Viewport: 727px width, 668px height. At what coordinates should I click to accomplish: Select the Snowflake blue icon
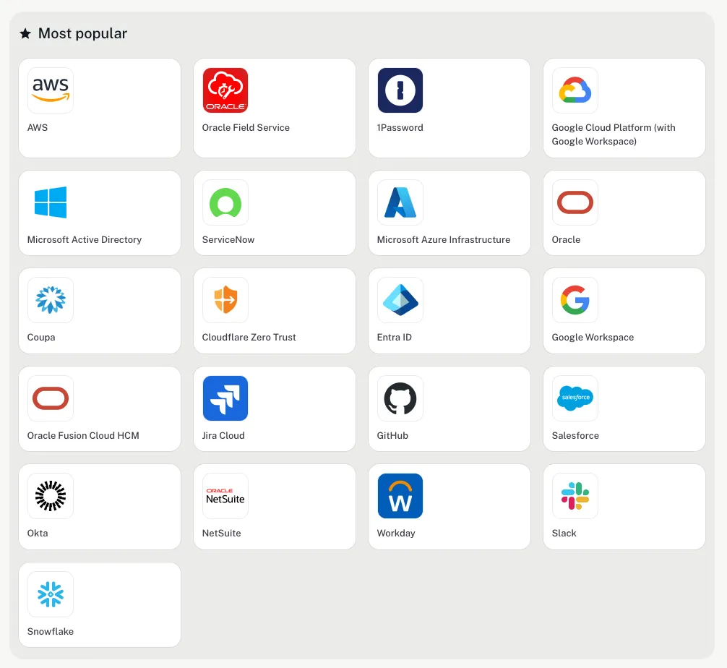coord(51,594)
